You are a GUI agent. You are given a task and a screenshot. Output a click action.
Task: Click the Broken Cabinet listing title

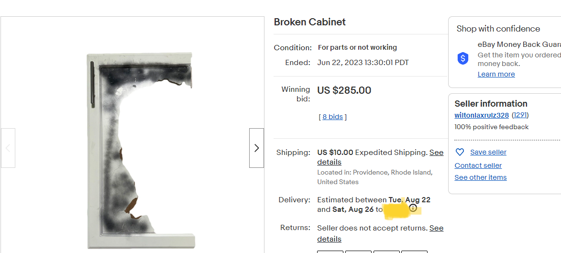click(x=309, y=22)
